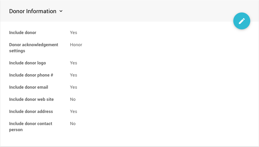This screenshot has height=147, width=259.
Task: Click the Include donor address label
Action: click(x=31, y=112)
